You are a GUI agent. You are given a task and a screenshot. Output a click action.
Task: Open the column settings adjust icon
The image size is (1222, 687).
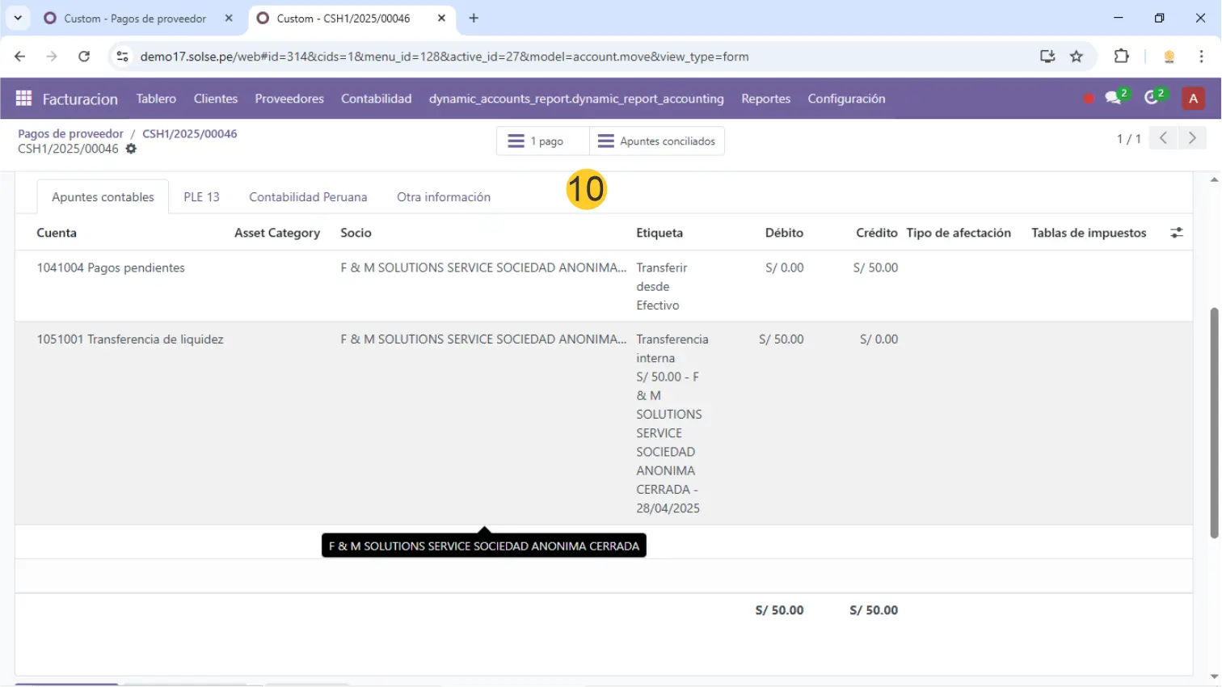coord(1177,233)
